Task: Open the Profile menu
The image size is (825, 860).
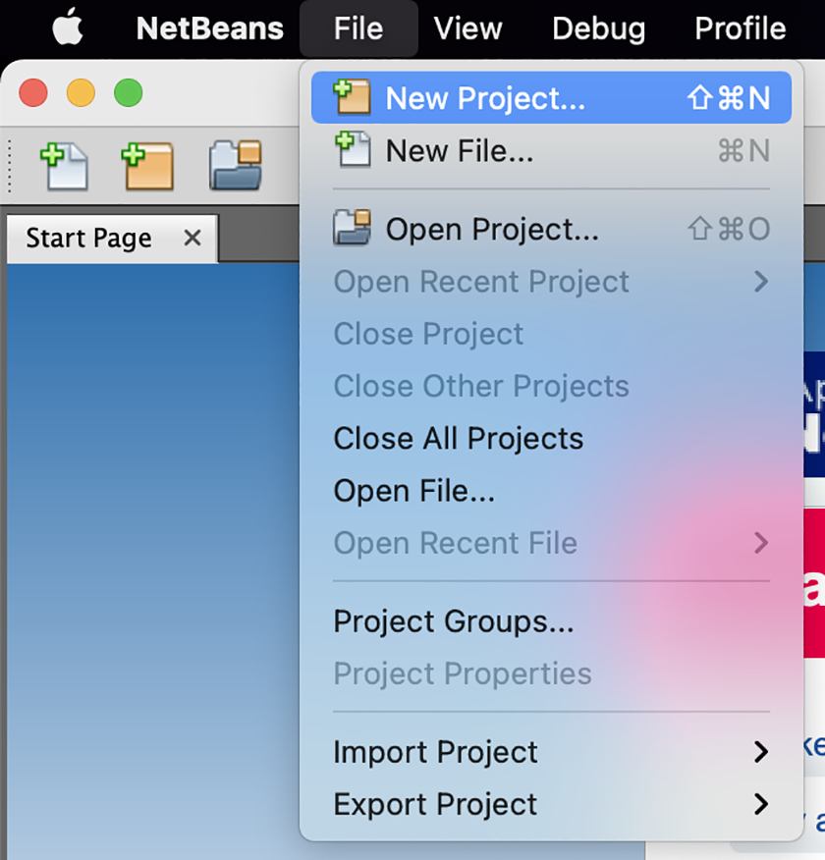Action: click(x=739, y=27)
